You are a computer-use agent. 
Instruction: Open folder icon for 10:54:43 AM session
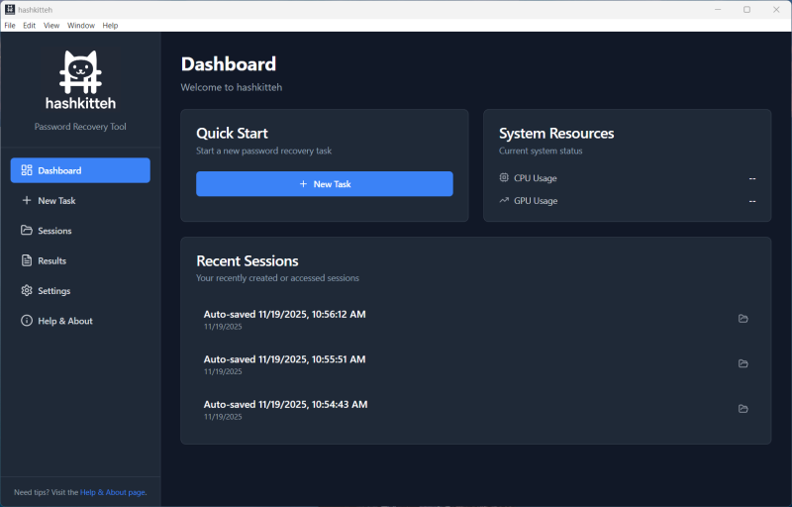click(743, 408)
